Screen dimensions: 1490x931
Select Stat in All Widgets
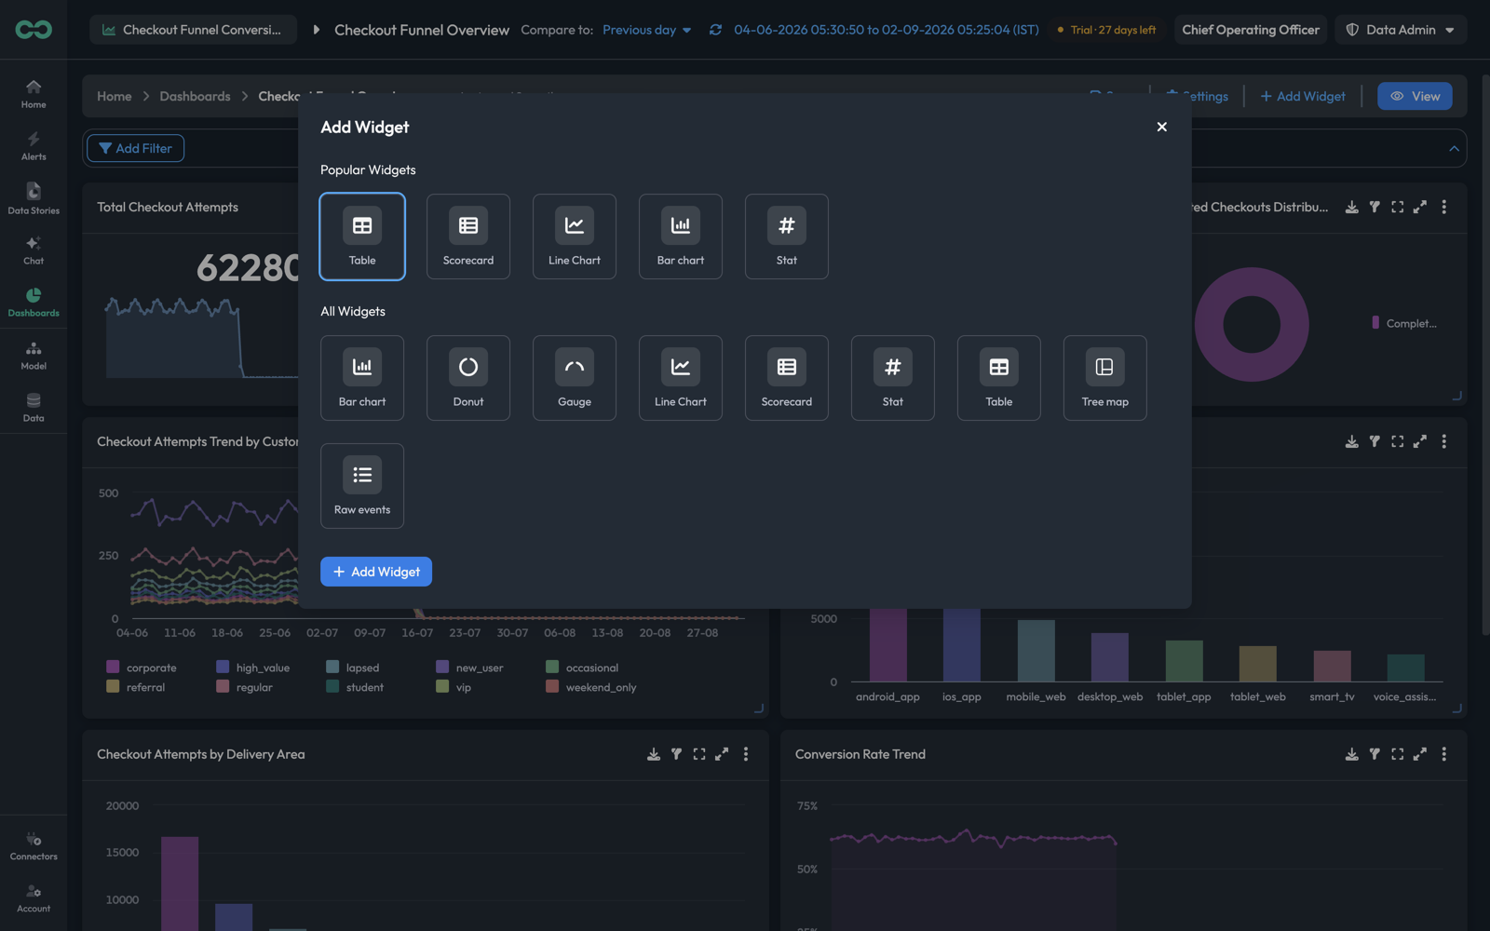(x=893, y=378)
